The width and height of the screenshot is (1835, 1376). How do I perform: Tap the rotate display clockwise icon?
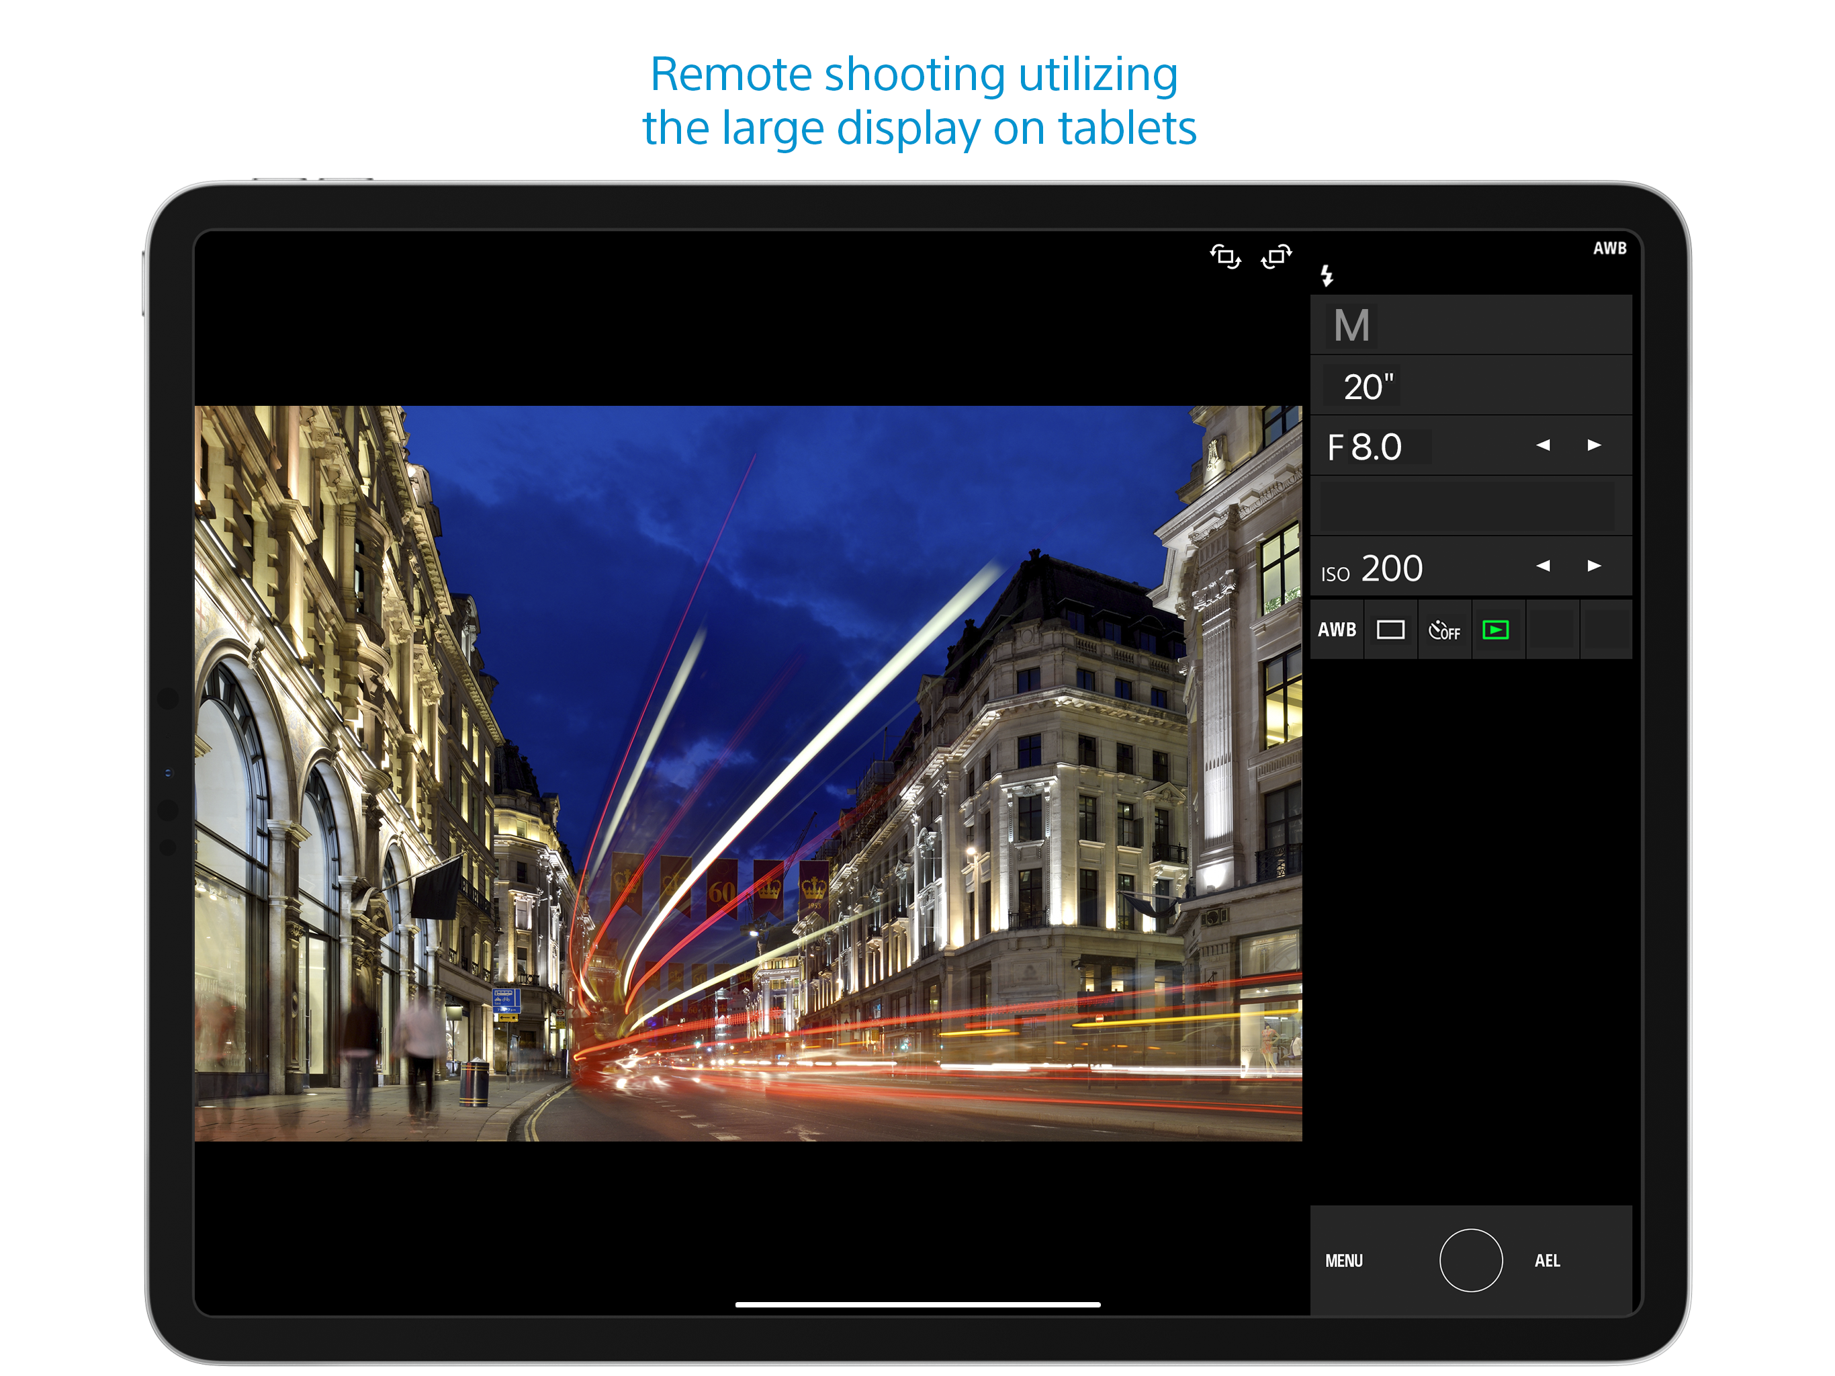click(1276, 257)
